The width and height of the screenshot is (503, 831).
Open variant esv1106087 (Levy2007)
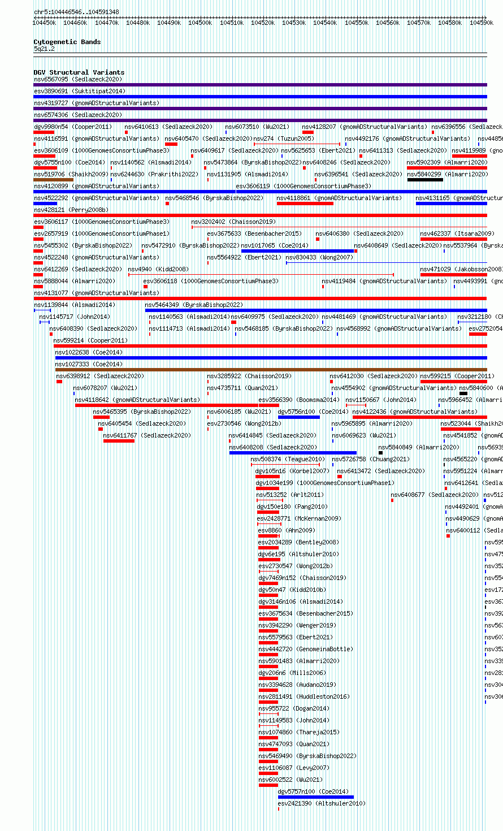[x=294, y=768]
